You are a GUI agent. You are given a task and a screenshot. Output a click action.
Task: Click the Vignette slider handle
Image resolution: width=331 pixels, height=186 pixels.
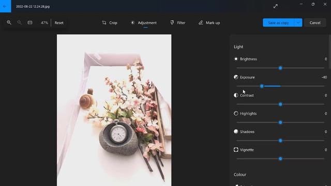point(280,159)
